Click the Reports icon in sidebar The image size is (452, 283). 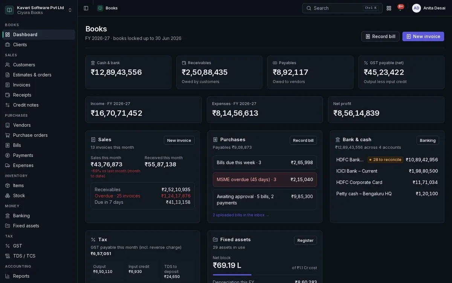coord(8,276)
